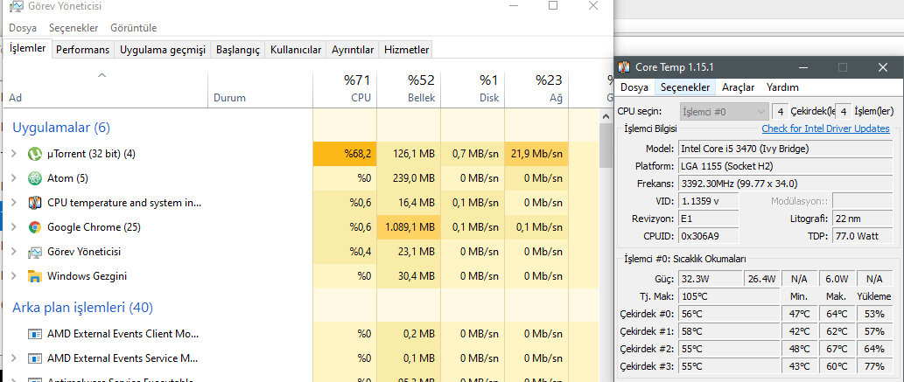Open Core Temp Araçlar menu
The image size is (904, 382).
pos(738,87)
